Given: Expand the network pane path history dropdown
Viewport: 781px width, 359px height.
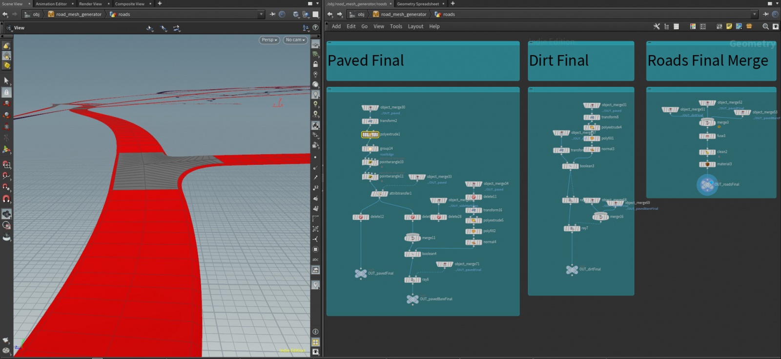Looking at the screenshot, I should pos(755,14).
